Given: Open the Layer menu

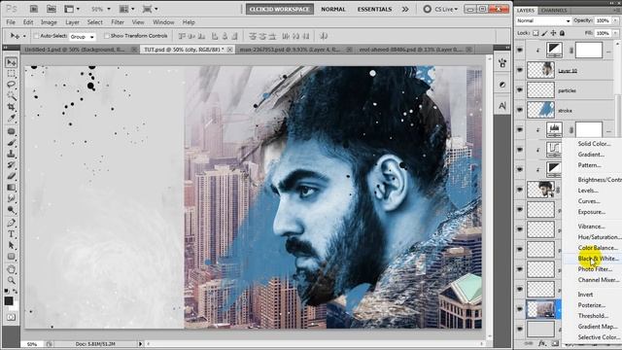Looking at the screenshot, I should tap(72, 22).
